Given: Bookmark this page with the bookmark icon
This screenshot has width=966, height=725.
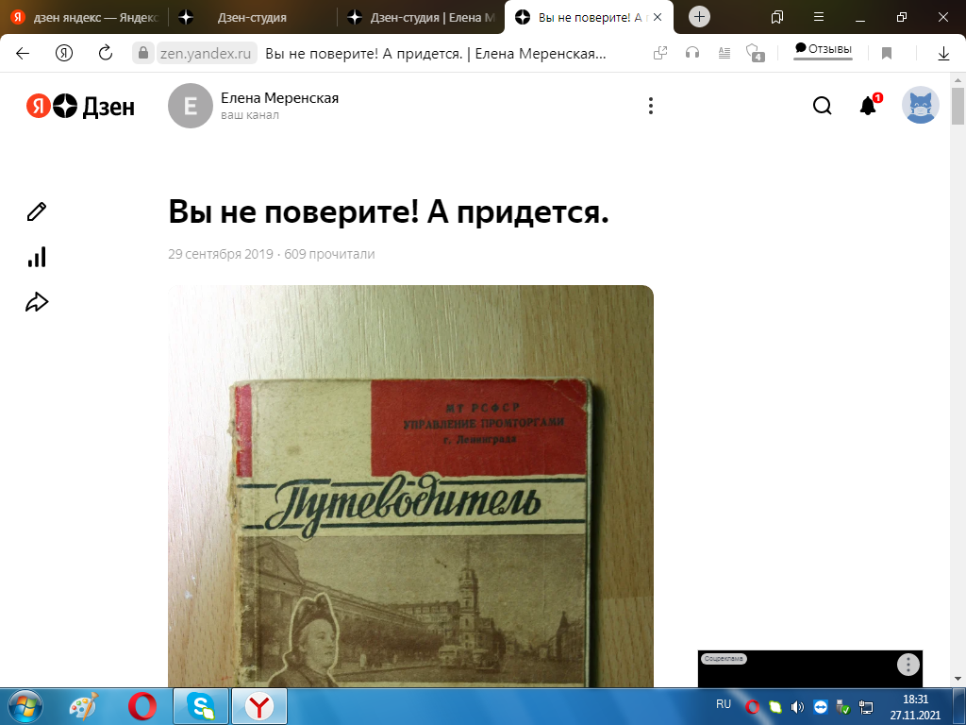Looking at the screenshot, I should point(887,54).
